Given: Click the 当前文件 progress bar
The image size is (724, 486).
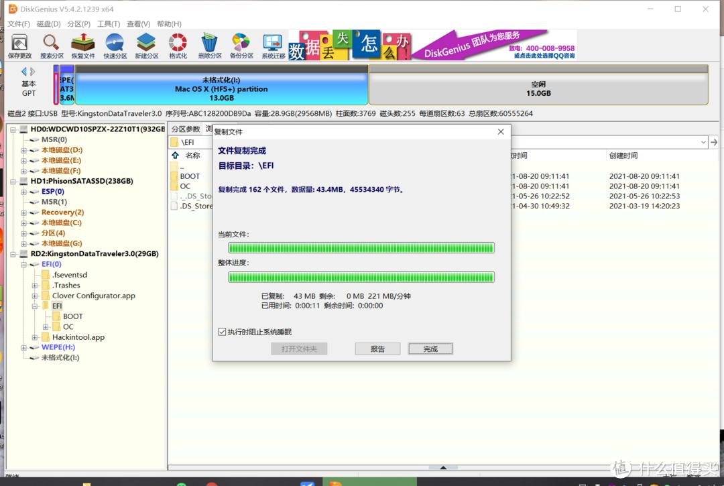Looking at the screenshot, I should click(361, 248).
